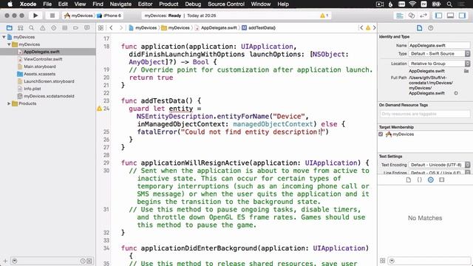Open the Issue navigator
The height and width of the screenshot is (266, 473).
pos(43,28)
